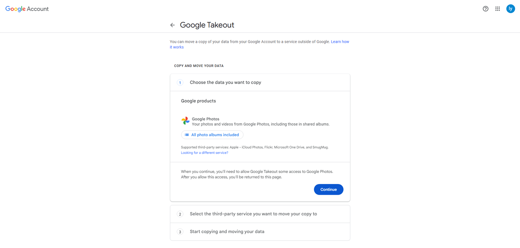Open the "Learn how it works" link
Viewport: 520px width, 248px height.
[x=339, y=42]
